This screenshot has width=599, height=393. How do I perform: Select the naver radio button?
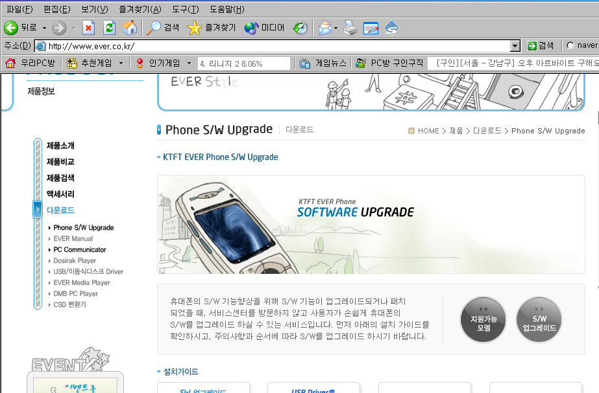(570, 46)
